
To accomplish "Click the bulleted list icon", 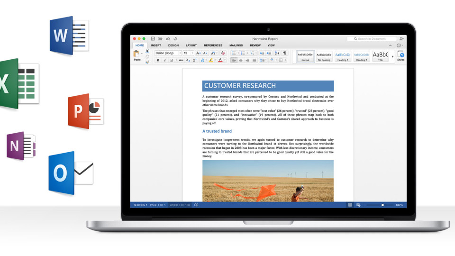I will (x=234, y=53).
